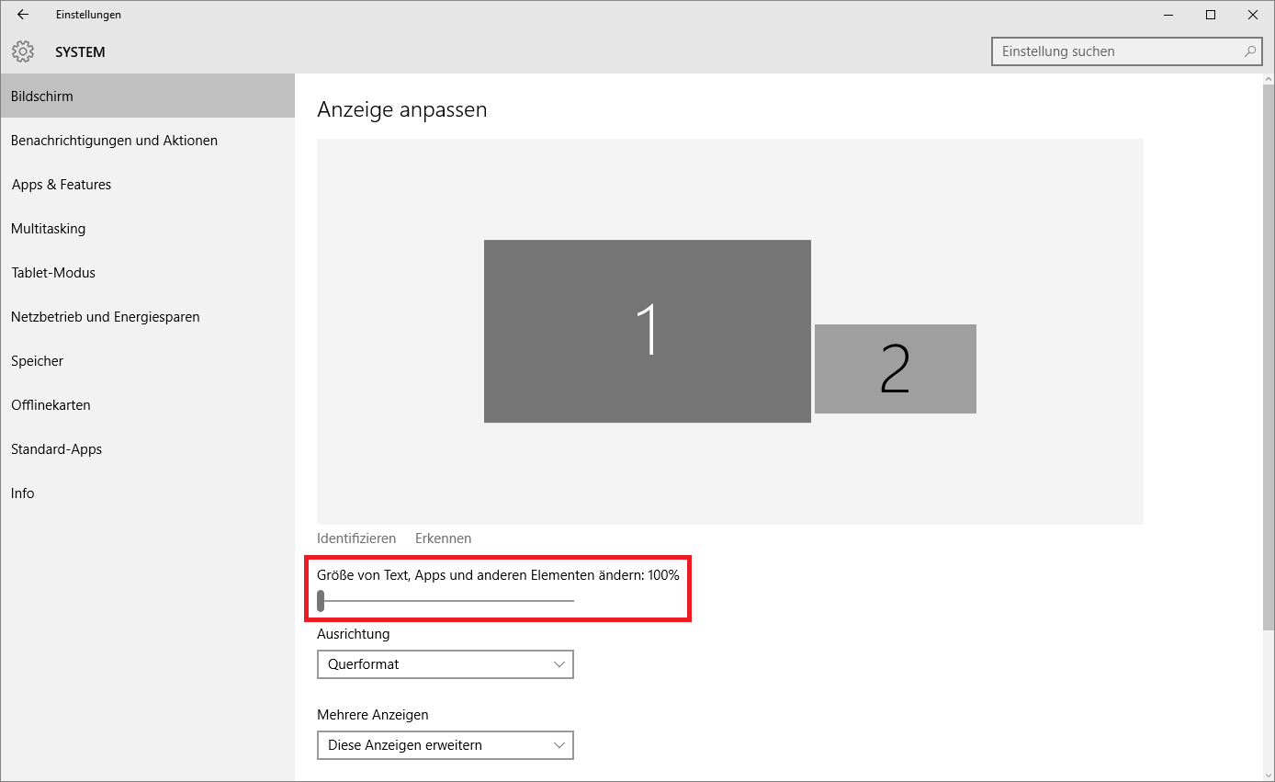Go back with the arrow icon
1275x782 pixels.
tap(23, 15)
